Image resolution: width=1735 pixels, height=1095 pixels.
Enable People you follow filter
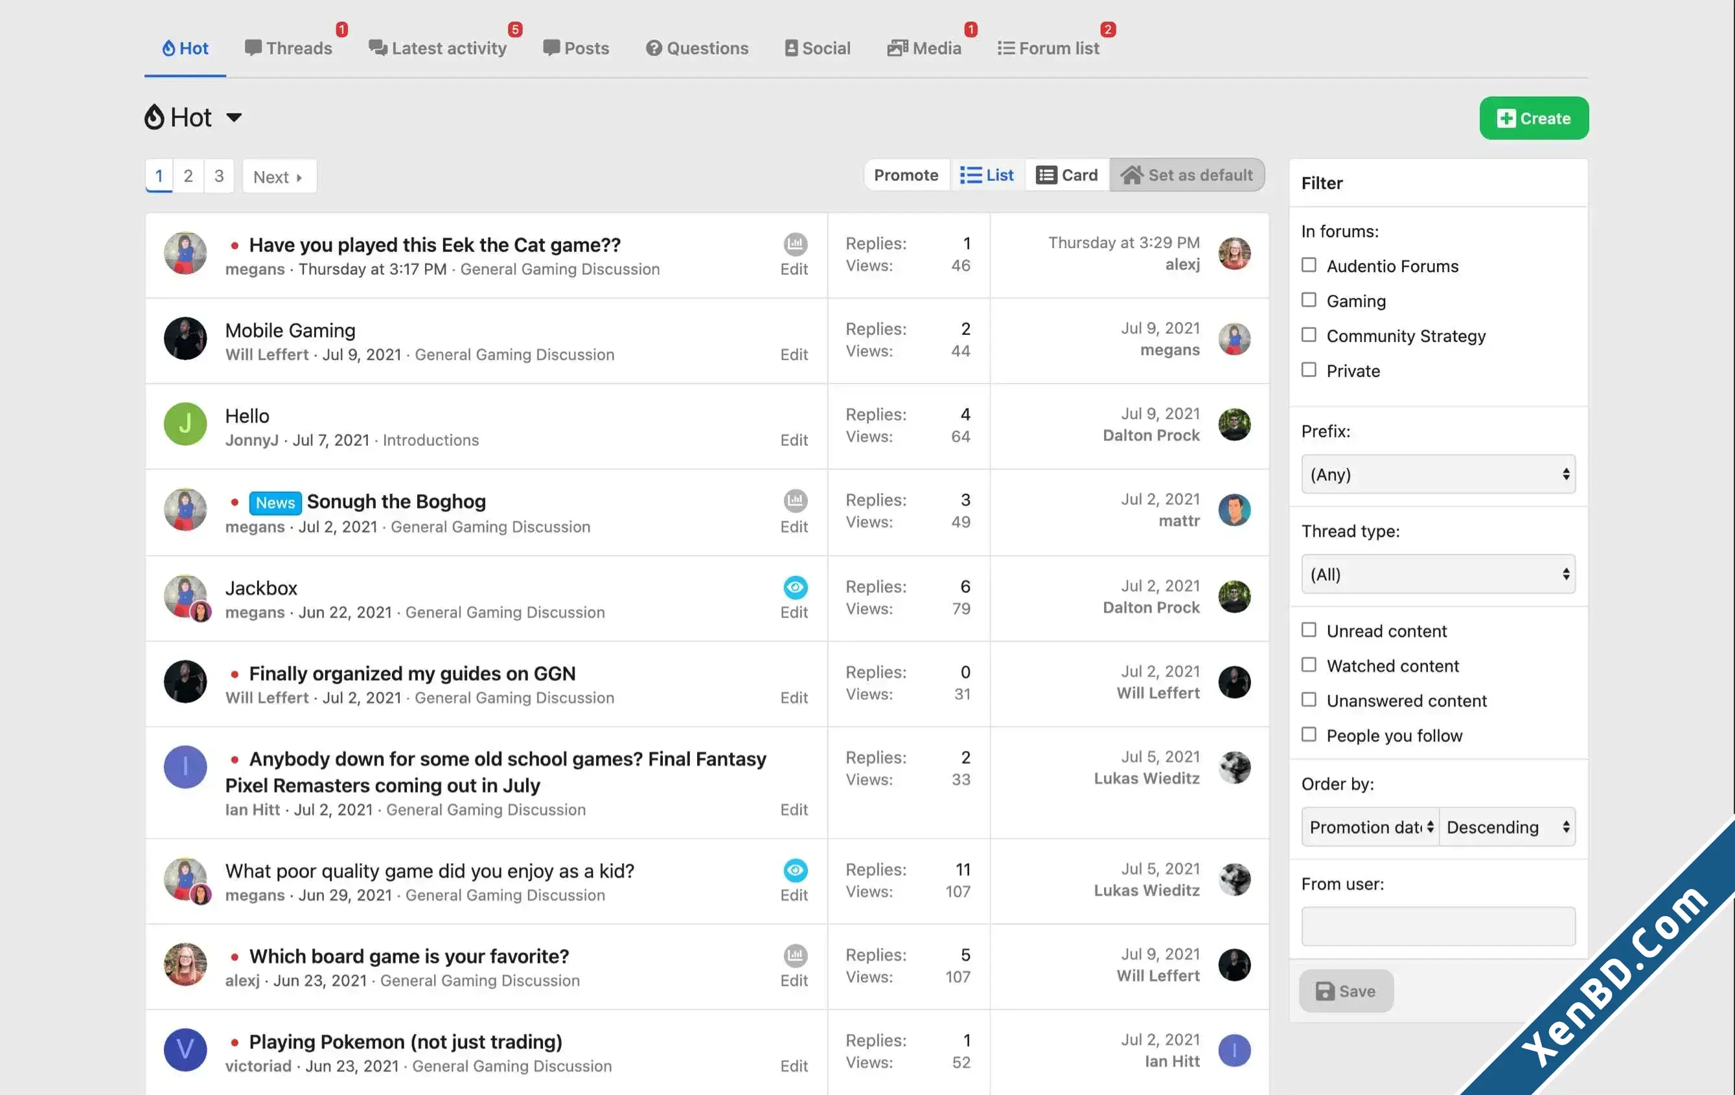[1308, 735]
